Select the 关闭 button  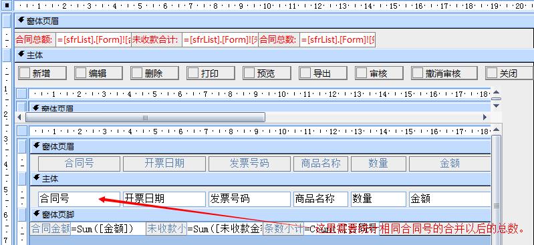509,73
